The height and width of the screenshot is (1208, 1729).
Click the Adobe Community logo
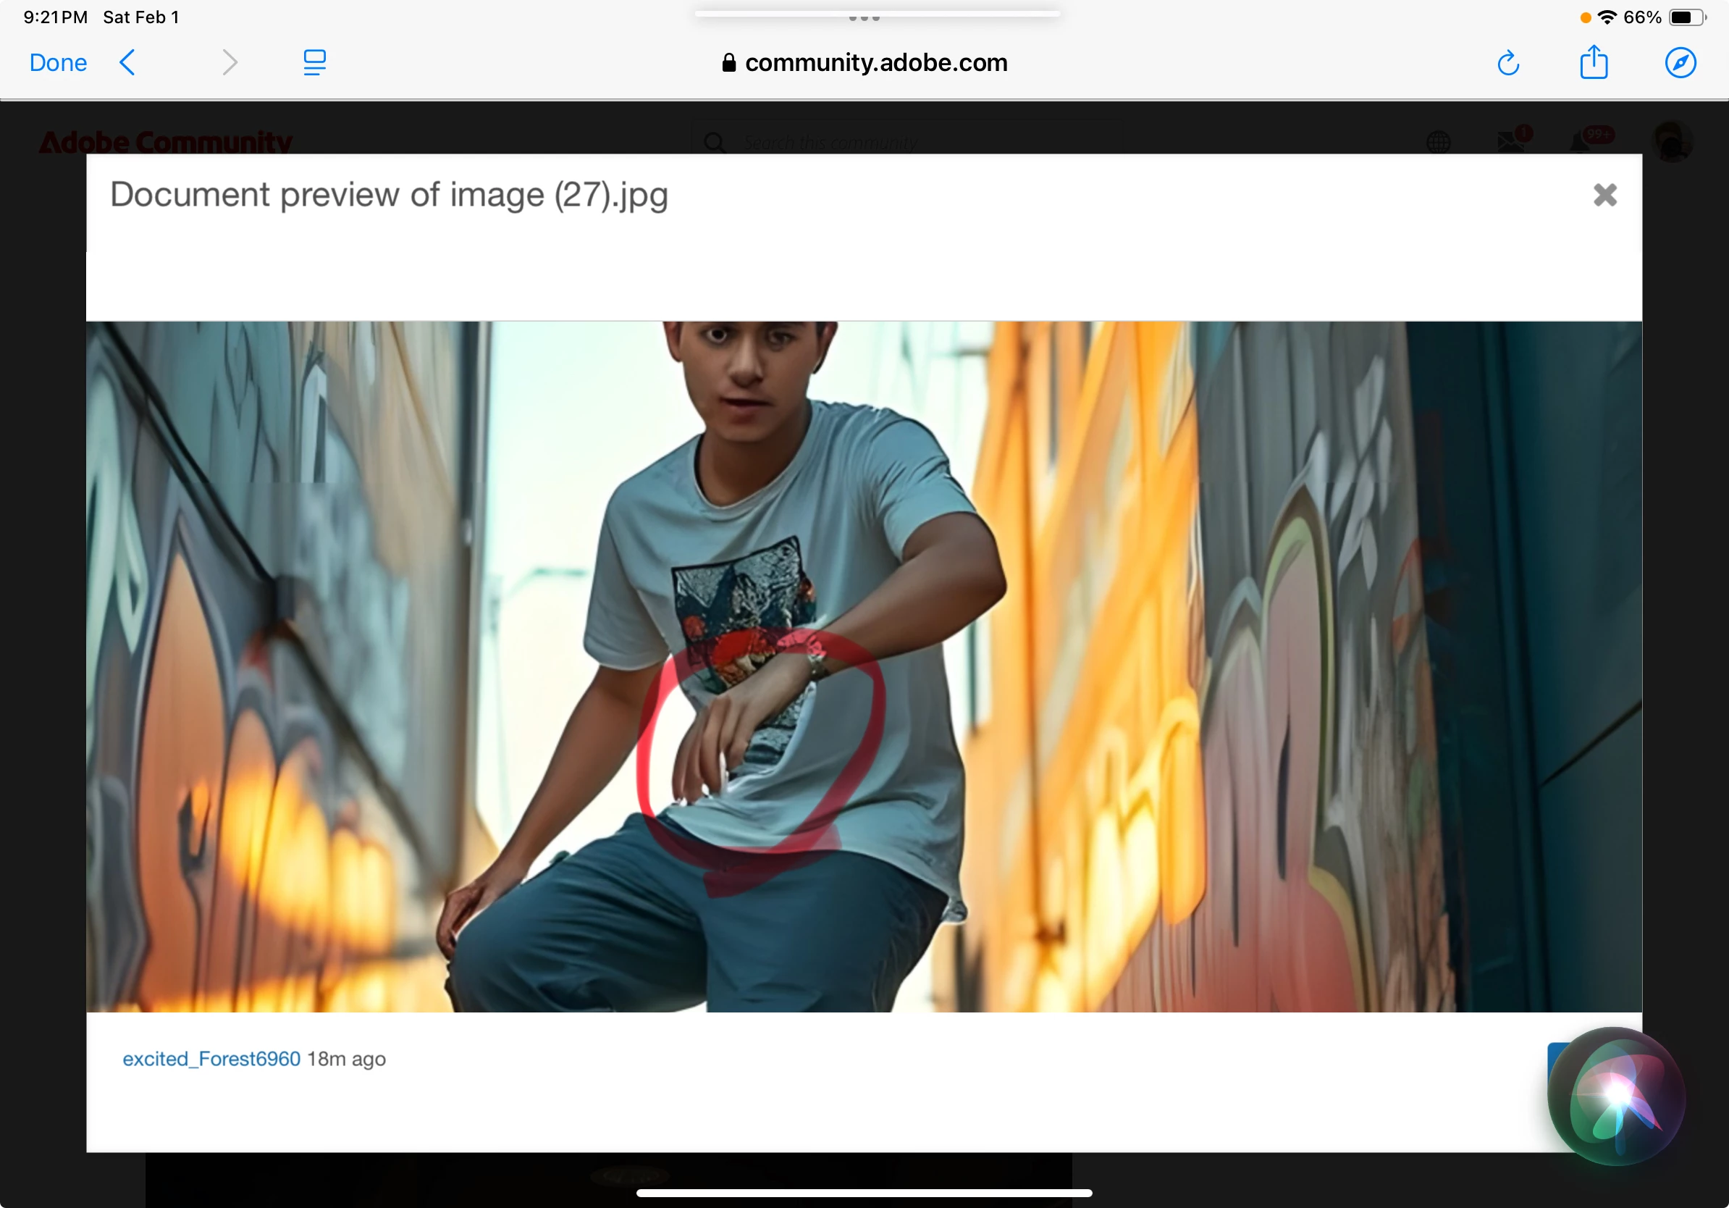[166, 142]
